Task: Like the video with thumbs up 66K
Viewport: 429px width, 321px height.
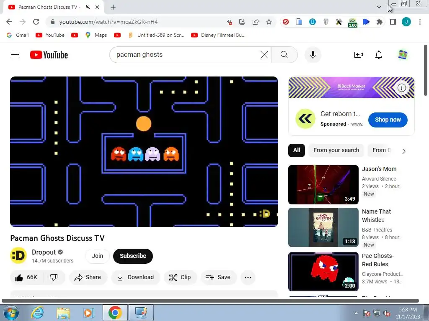Action: (26, 278)
